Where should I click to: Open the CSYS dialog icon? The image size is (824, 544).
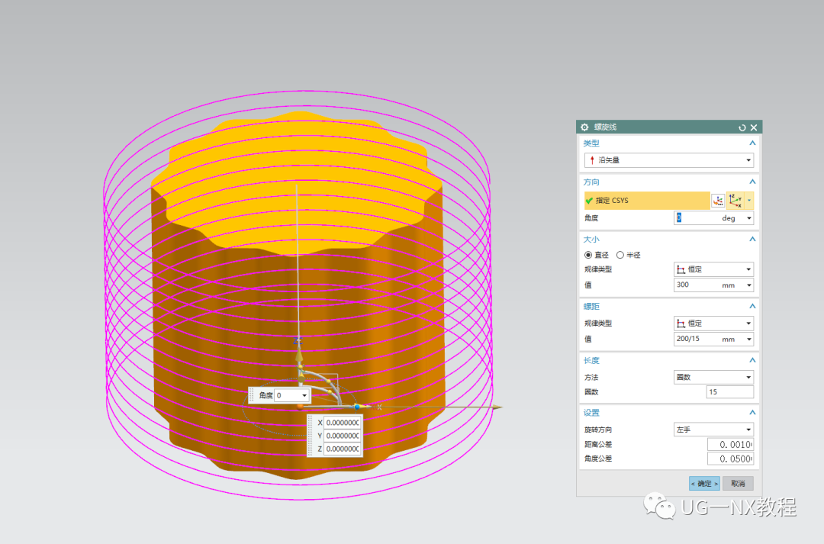click(x=718, y=200)
